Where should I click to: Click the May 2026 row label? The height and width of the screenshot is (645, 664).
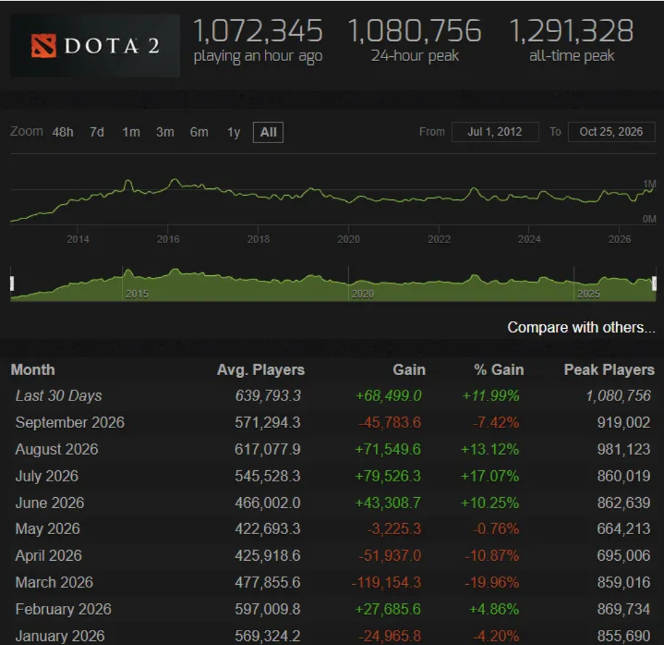(x=47, y=529)
